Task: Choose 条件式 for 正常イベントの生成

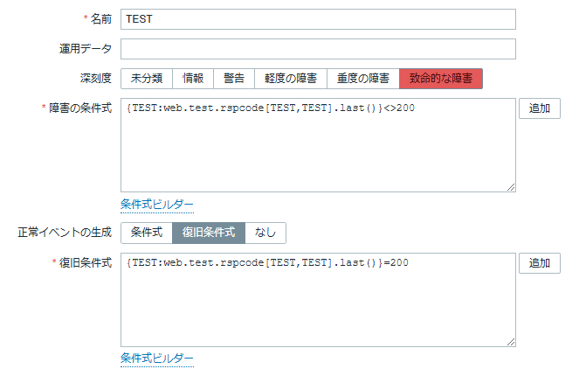Action: (x=147, y=233)
